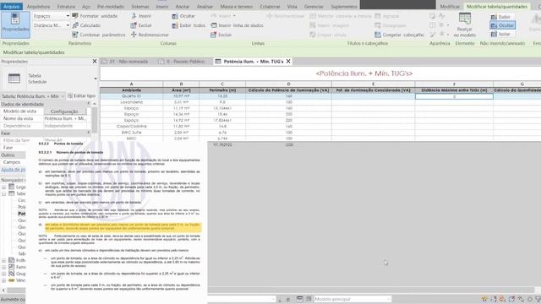541x304 pixels.
Task: Click the Formatar unidade icon
Action: 75,16
